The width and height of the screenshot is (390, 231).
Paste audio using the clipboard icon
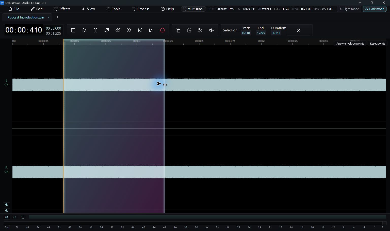(189, 30)
